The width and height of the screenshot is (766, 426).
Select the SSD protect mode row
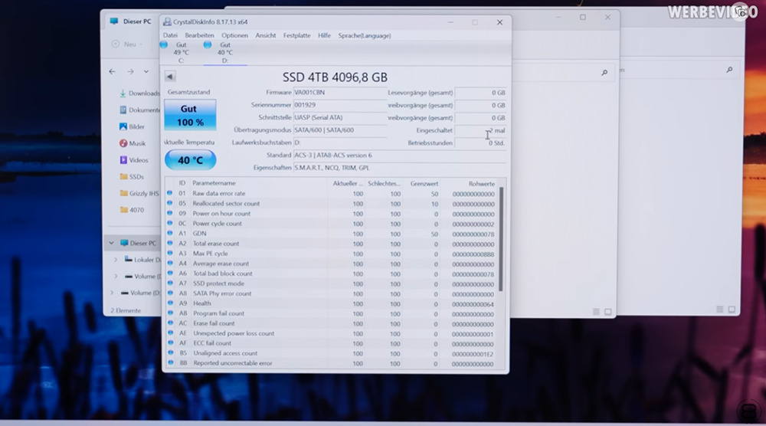click(x=331, y=283)
